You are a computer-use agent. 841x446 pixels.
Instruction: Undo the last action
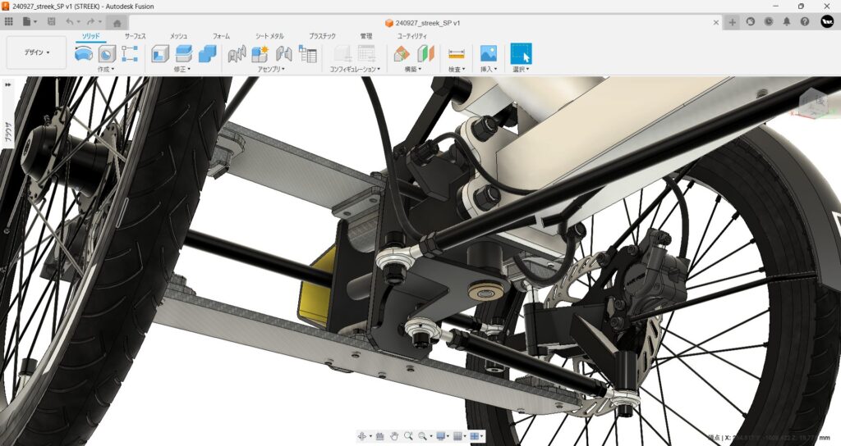[69, 22]
